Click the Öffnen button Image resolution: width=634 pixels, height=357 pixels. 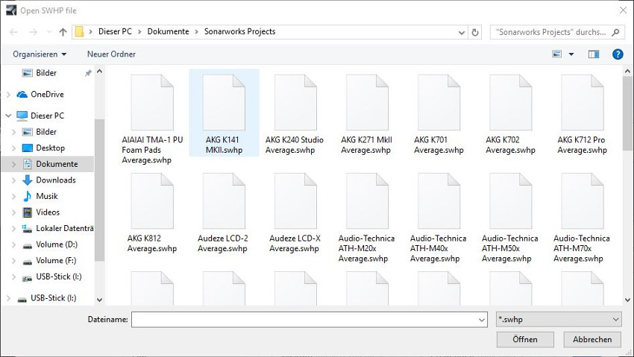pos(525,340)
